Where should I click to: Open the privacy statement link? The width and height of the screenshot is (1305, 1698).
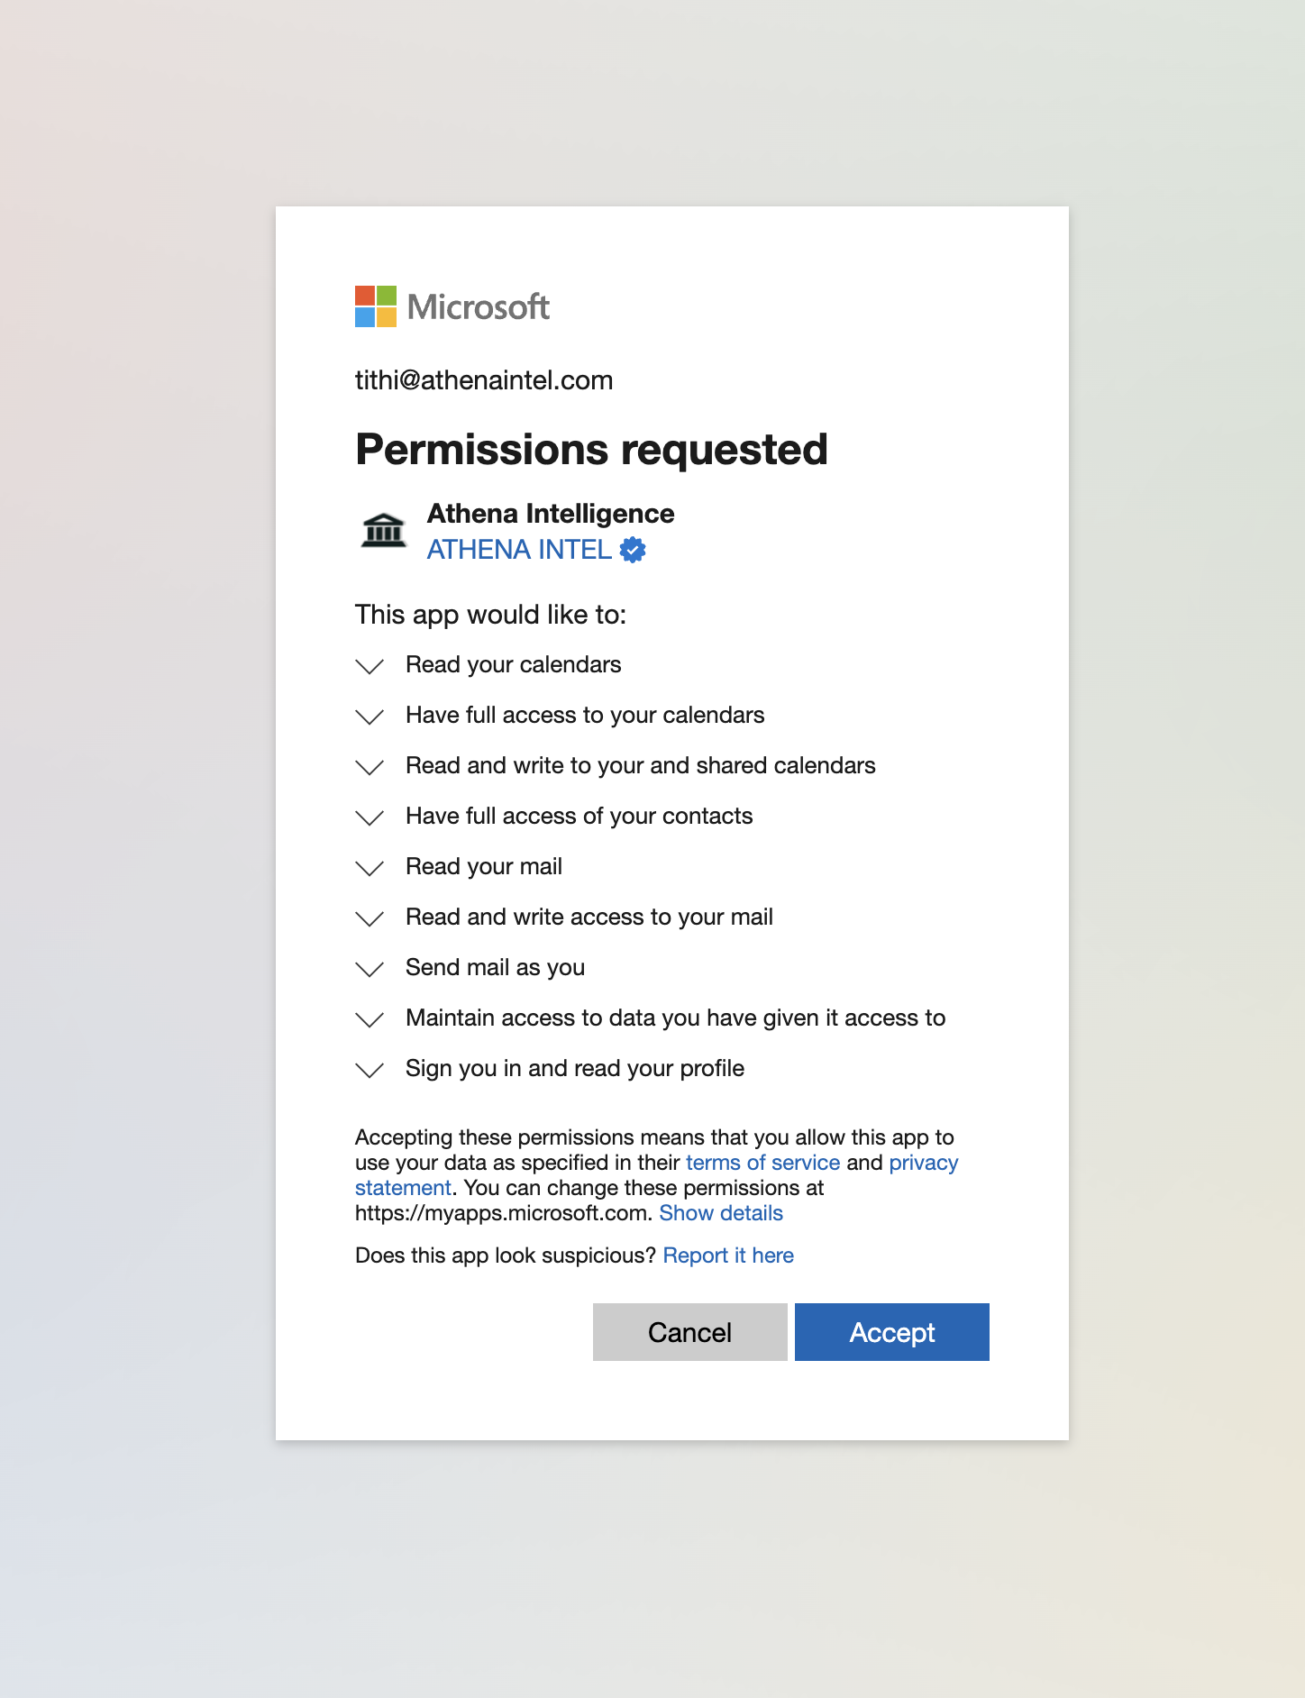[923, 1163]
